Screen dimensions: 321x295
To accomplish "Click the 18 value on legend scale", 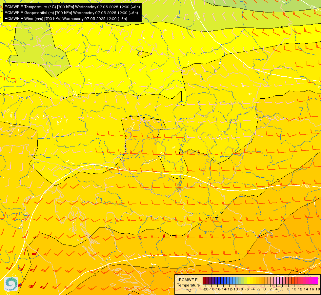I will click(318, 289).
